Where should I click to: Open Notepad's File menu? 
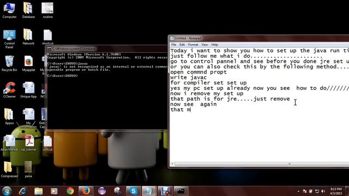coord(173,45)
